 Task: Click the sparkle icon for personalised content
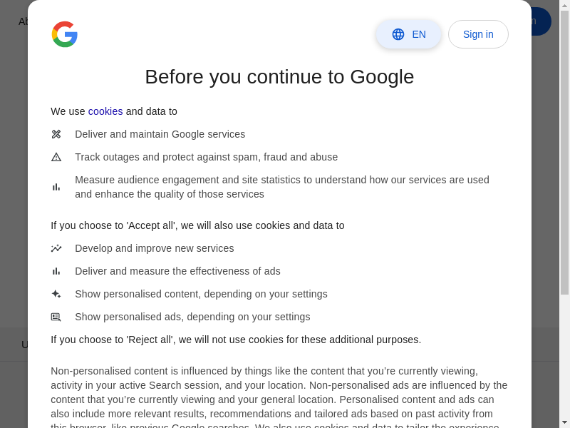coord(56,294)
